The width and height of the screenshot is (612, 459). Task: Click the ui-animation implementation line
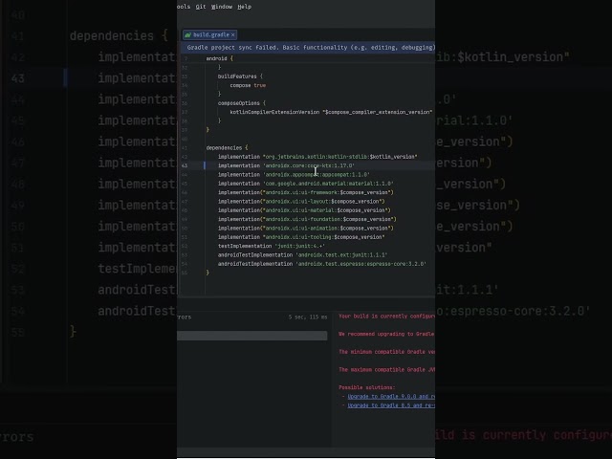pos(306,229)
